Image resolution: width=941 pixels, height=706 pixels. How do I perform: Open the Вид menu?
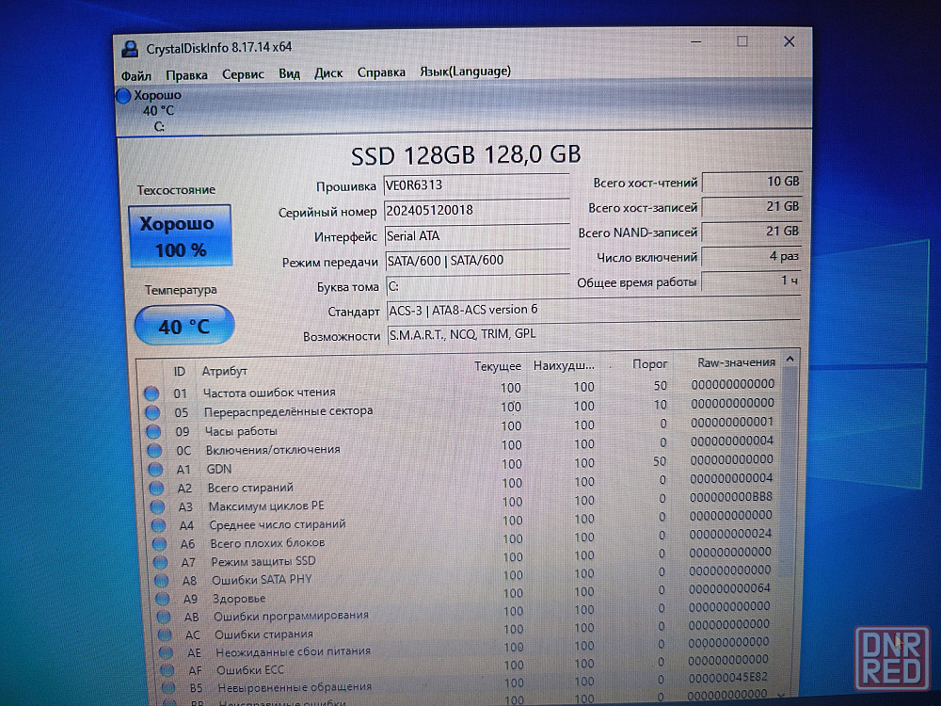[289, 73]
